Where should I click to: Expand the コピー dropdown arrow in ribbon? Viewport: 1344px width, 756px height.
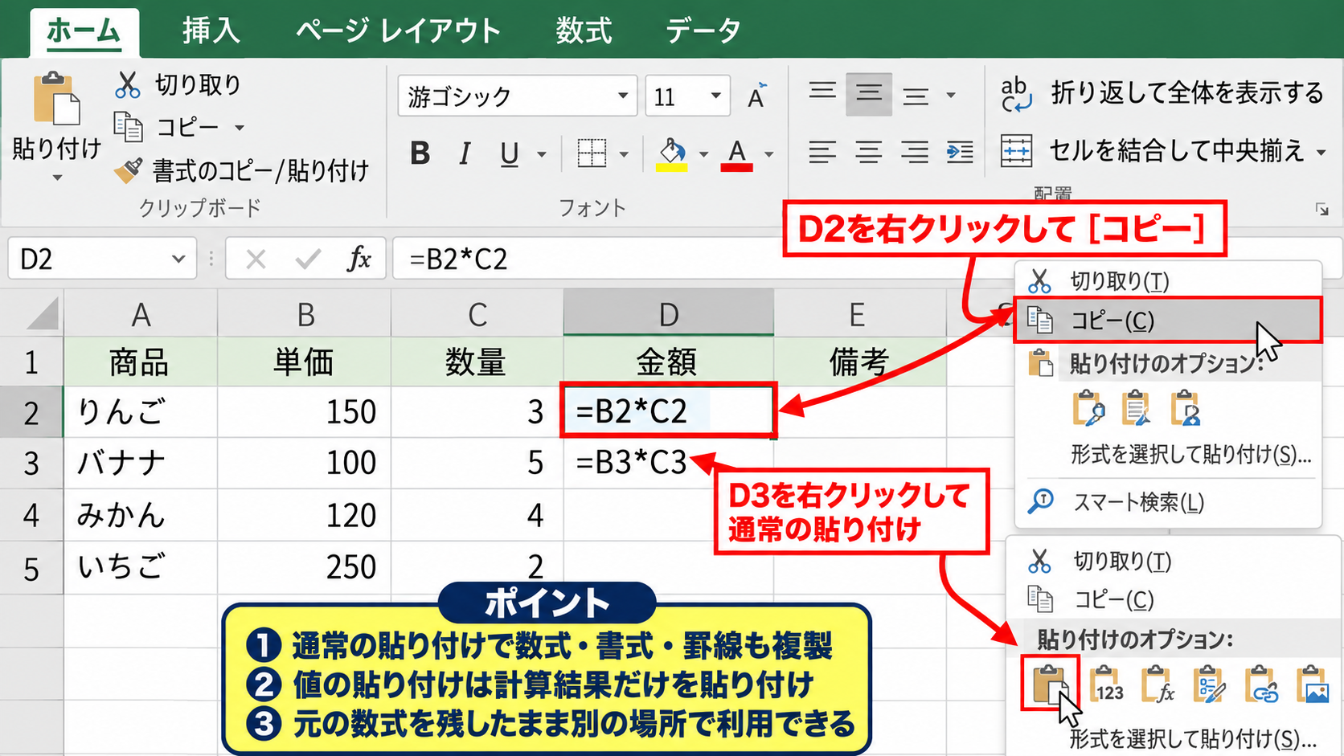240,128
